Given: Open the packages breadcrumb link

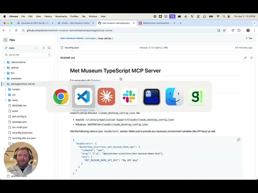Looking at the screenshot, I should [x=91, y=38].
